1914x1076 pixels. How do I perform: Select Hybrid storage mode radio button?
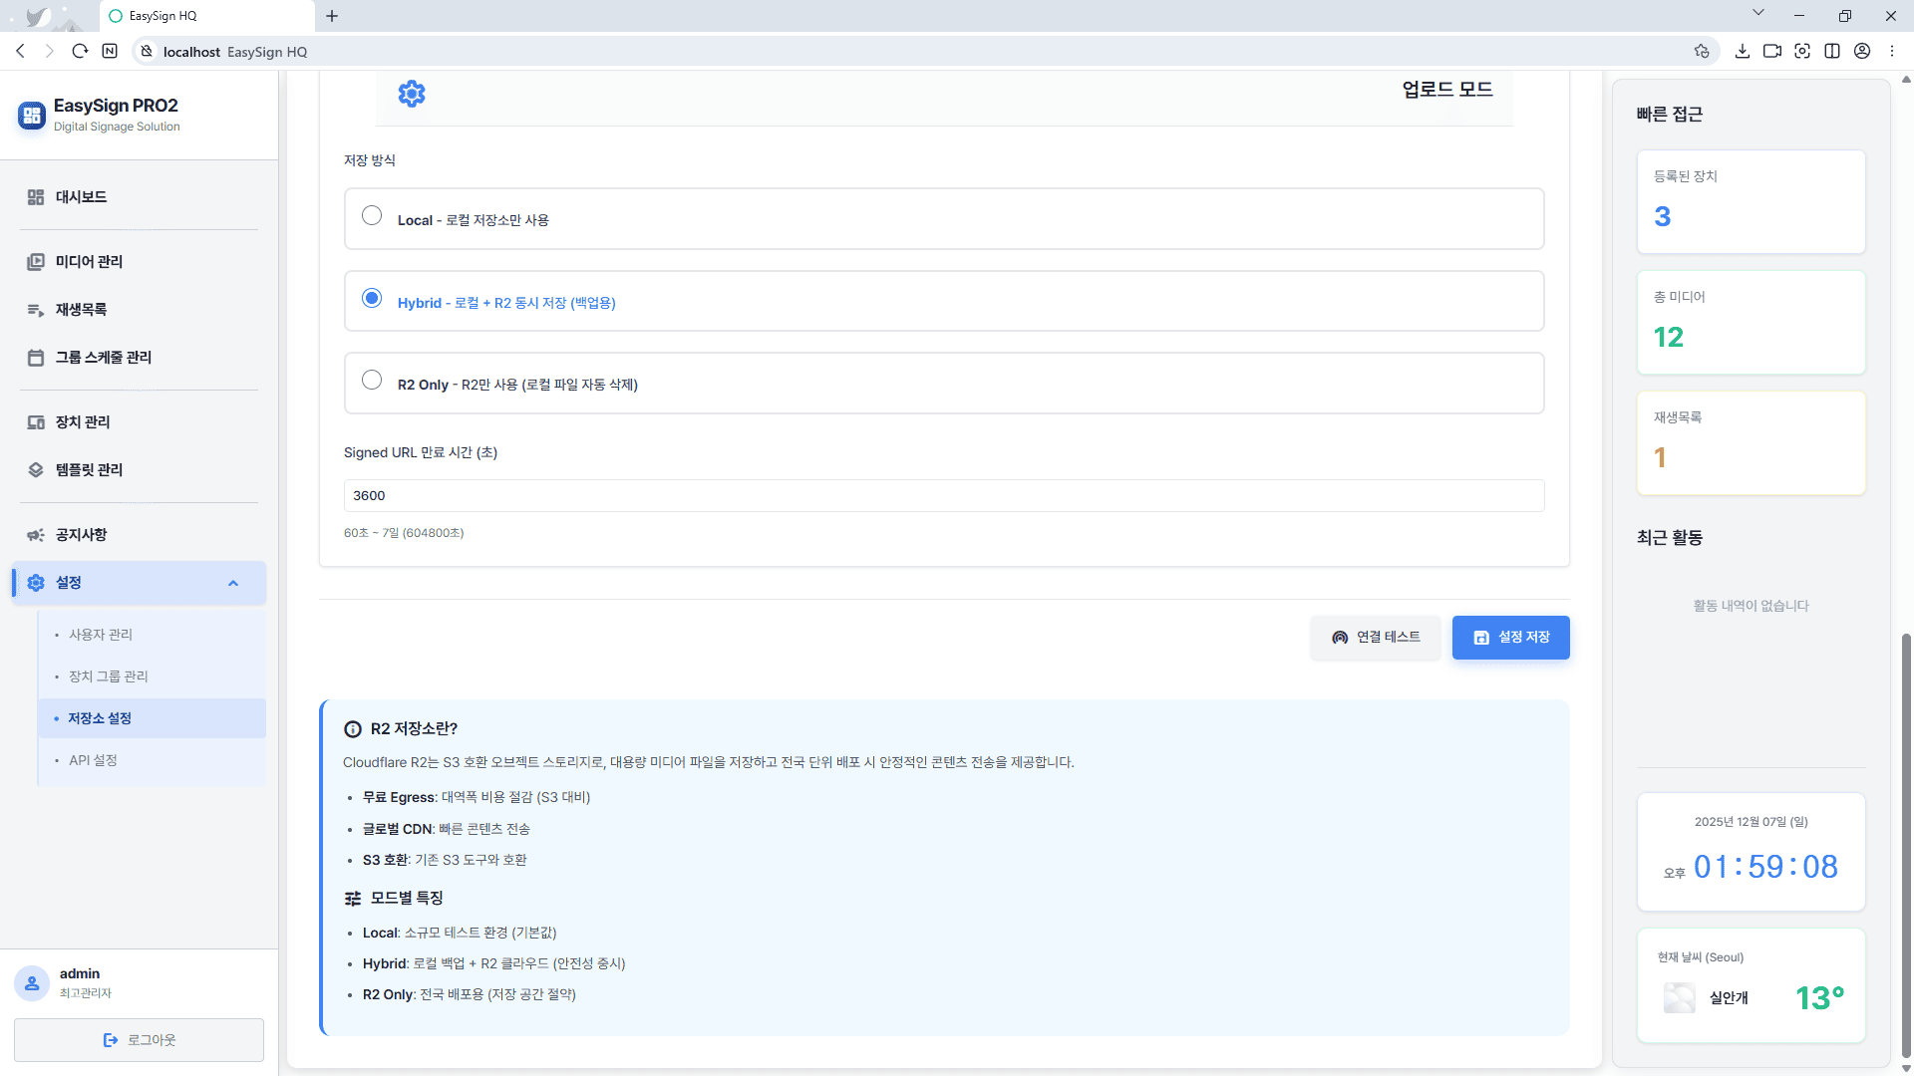coord(372,299)
